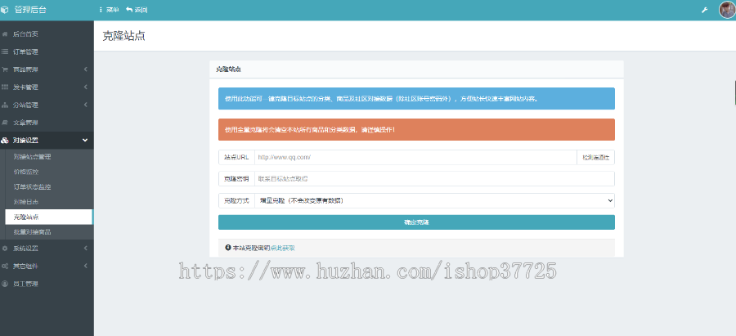This screenshot has width=736, height=336.
Task: Collapse the 对接设置 chevron
Action: (x=85, y=140)
